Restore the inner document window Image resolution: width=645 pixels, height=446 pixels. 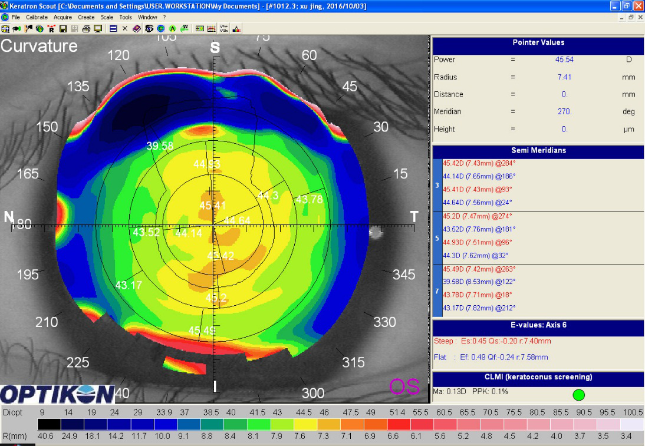click(x=631, y=17)
